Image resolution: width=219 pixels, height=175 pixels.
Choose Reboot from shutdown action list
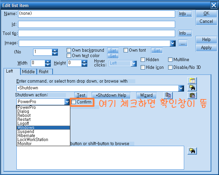[43, 115]
